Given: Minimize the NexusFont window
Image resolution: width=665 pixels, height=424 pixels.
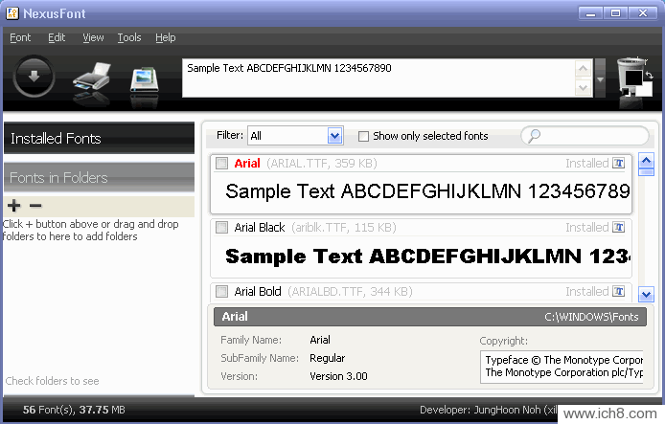Looking at the screenshot, I should (590, 13).
